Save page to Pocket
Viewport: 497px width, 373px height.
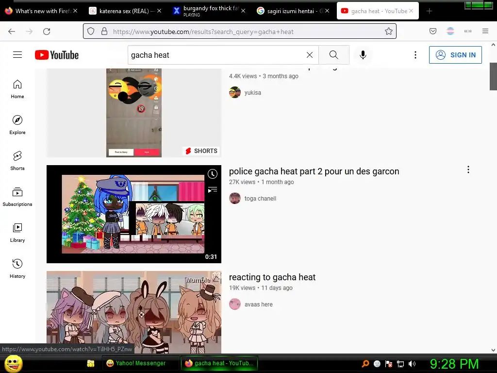pyautogui.click(x=433, y=31)
